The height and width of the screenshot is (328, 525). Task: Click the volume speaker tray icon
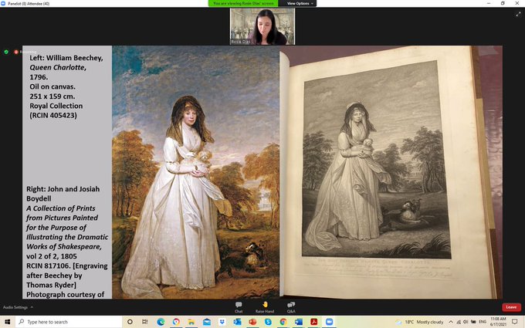click(x=466, y=322)
